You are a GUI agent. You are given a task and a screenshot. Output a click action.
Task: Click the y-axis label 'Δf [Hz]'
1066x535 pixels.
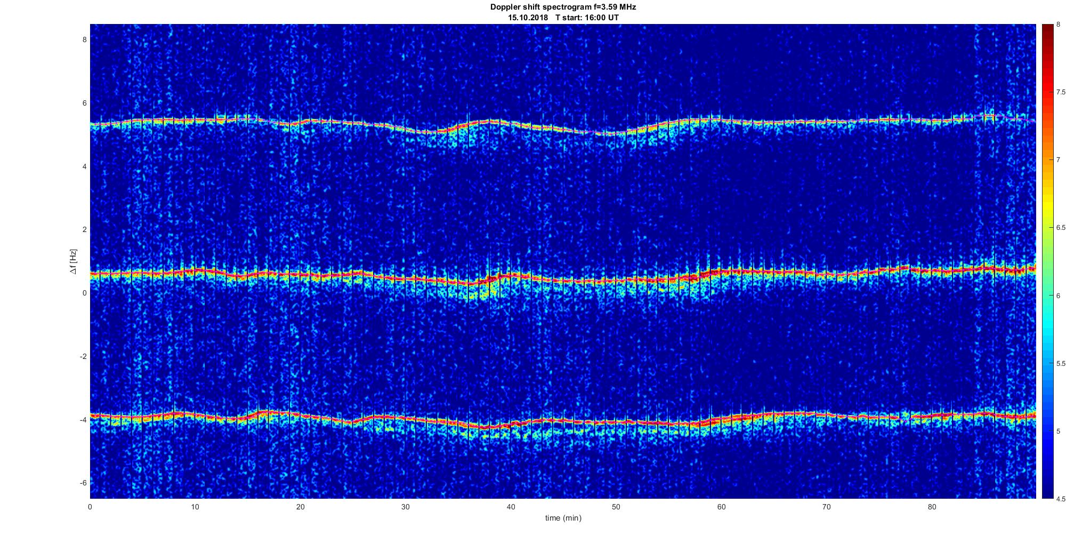(x=73, y=261)
